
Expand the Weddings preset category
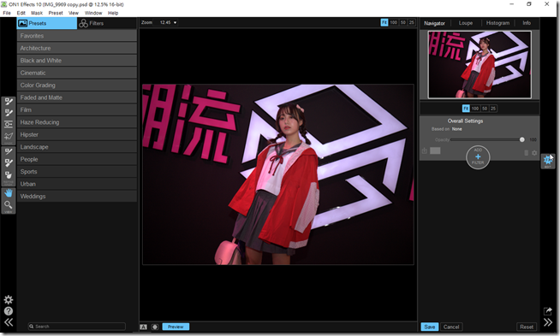[x=77, y=196]
